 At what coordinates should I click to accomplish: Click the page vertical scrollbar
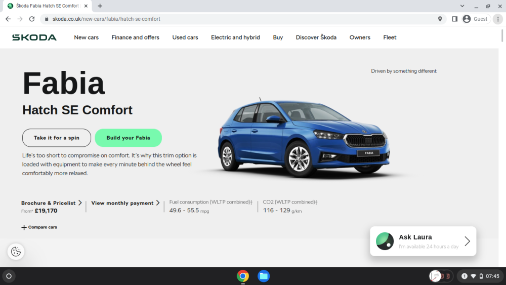coord(502,35)
